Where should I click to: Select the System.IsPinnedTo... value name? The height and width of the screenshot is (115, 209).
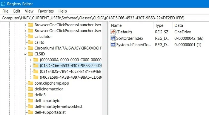click(133, 45)
